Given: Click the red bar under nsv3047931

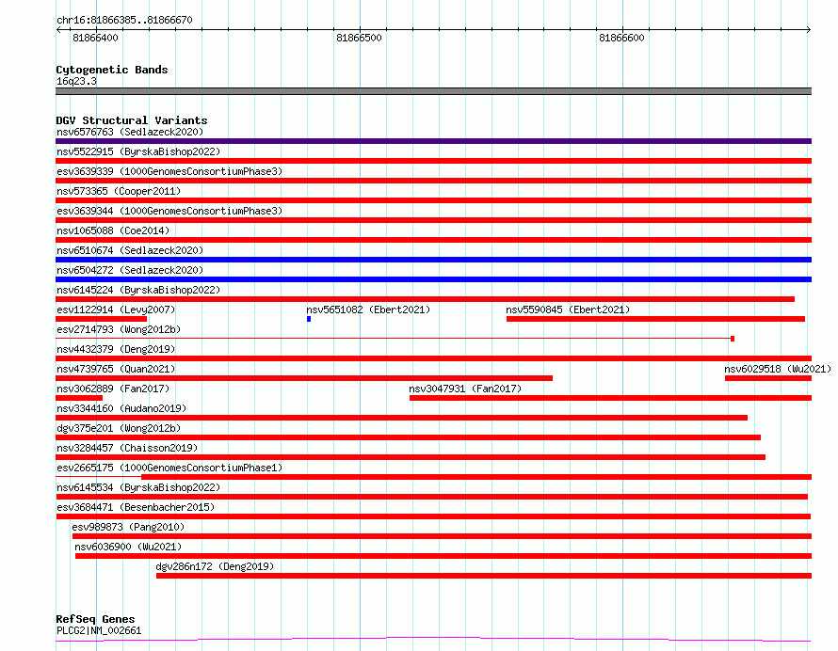Looking at the screenshot, I should (x=610, y=398).
